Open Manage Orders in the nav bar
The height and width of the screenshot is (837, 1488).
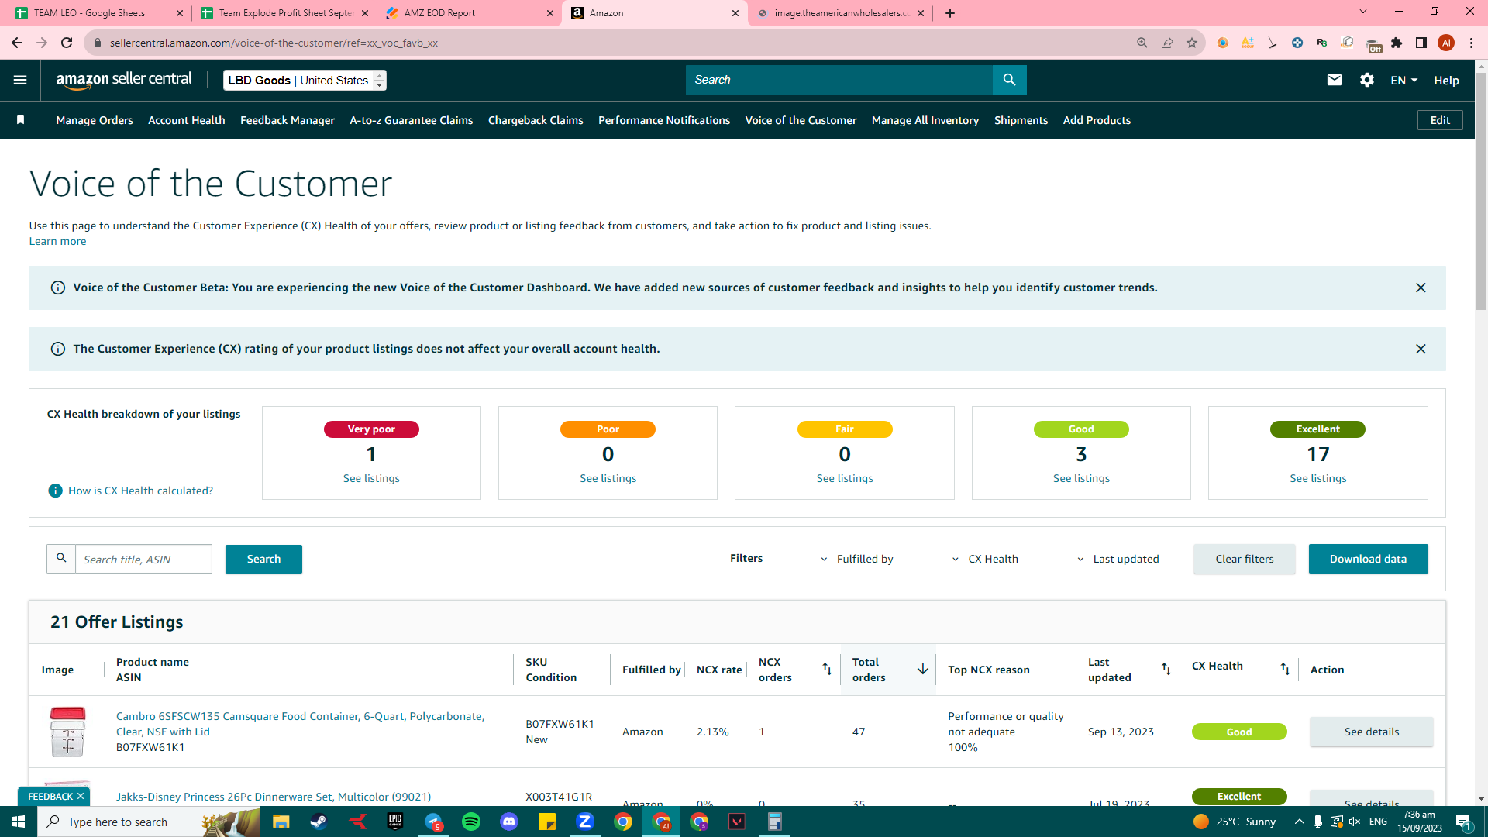95,120
